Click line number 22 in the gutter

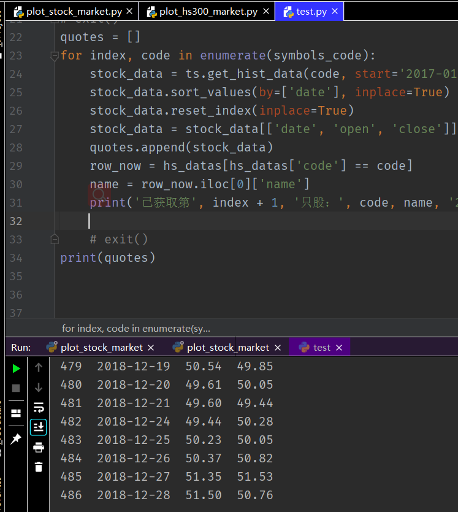pyautogui.click(x=16, y=37)
